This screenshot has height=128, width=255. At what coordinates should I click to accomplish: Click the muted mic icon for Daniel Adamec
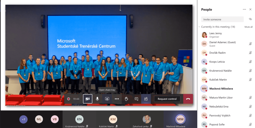click(250, 44)
